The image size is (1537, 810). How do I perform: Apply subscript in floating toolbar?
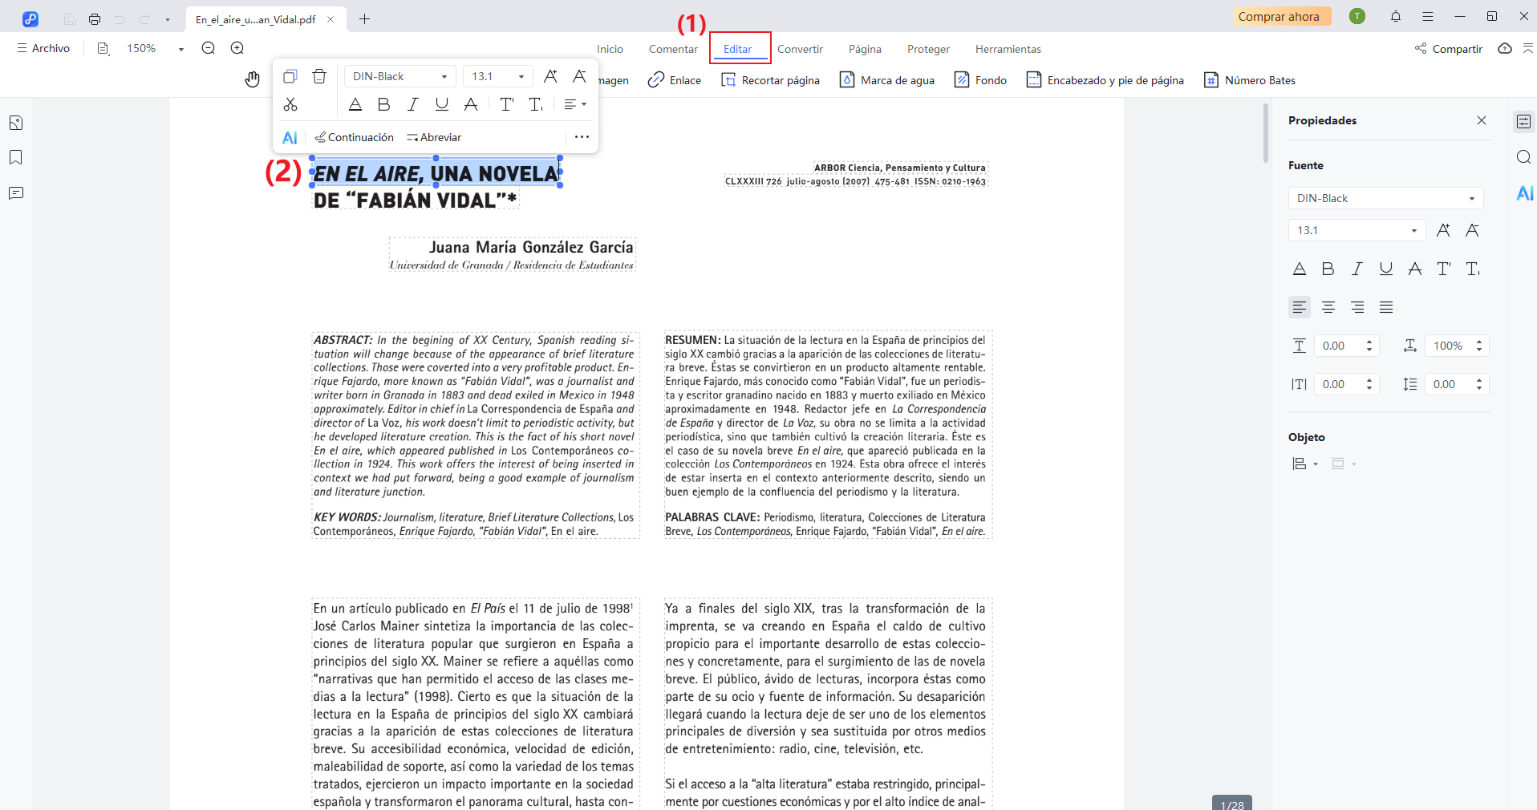[536, 104]
